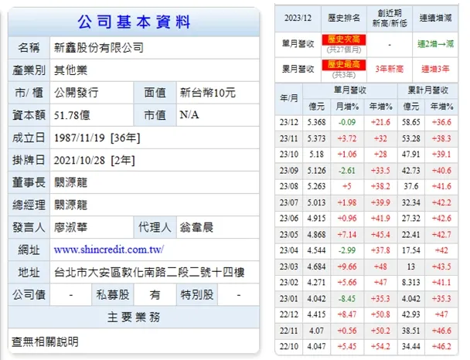Click the 23/03 row label

[x=289, y=267]
